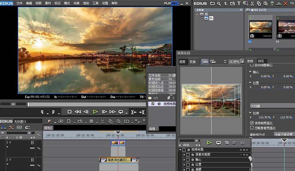Click the 当前工程设置 button

284,134
